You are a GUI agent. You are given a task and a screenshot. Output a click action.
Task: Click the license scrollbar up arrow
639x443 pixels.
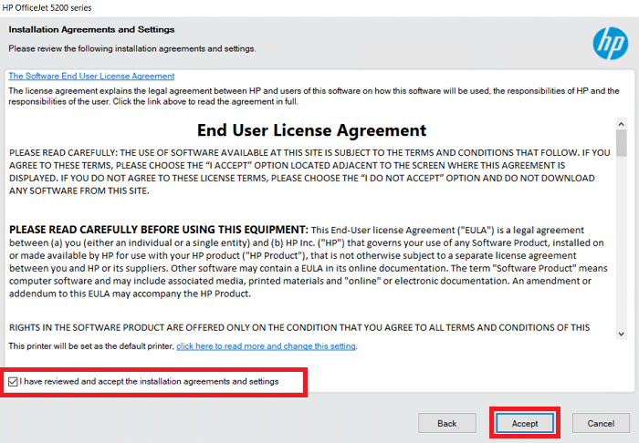click(621, 124)
